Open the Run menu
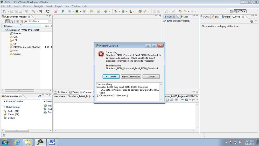 point(67,6)
